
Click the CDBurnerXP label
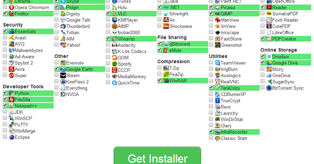point(233,94)
